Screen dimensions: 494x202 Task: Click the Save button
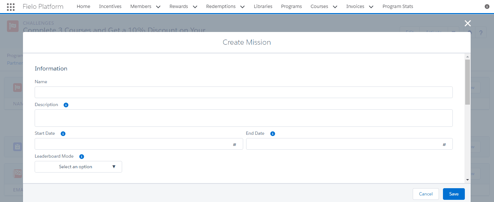(x=454, y=194)
